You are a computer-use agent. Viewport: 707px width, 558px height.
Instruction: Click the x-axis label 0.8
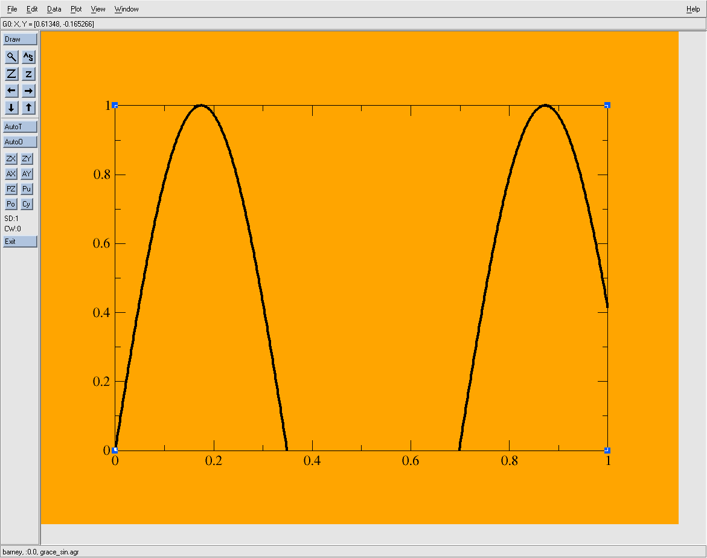[x=510, y=461]
